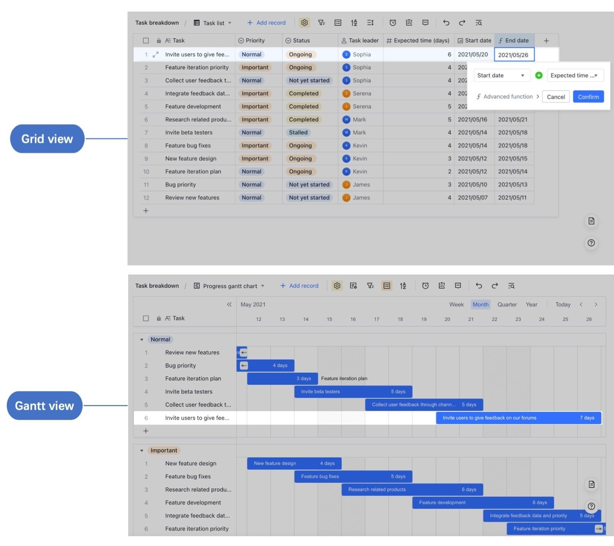Click the automation clipboard icon
The width and height of the screenshot is (614, 546).
click(409, 23)
